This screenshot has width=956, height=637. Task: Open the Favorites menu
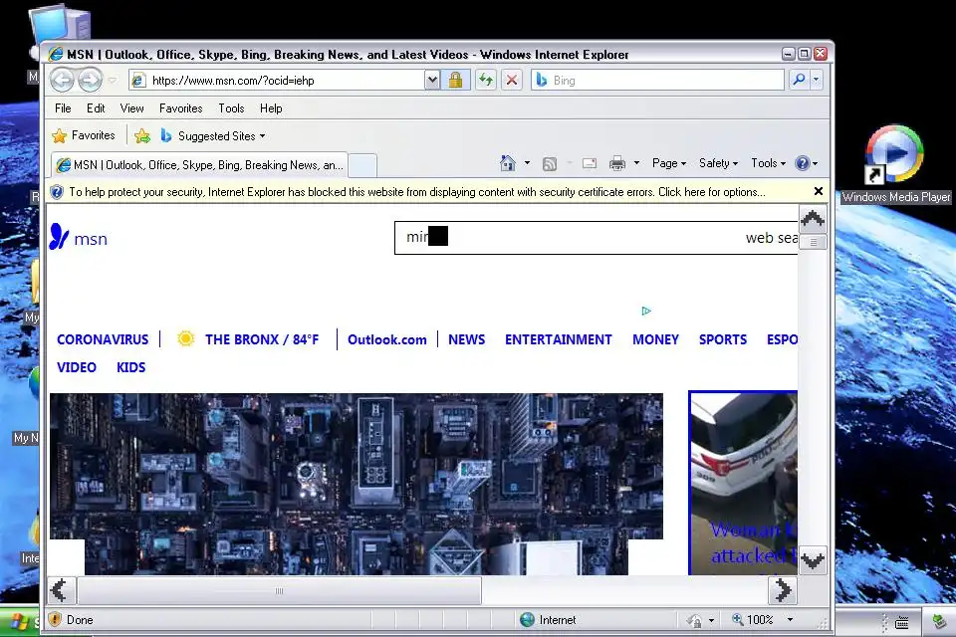180,108
